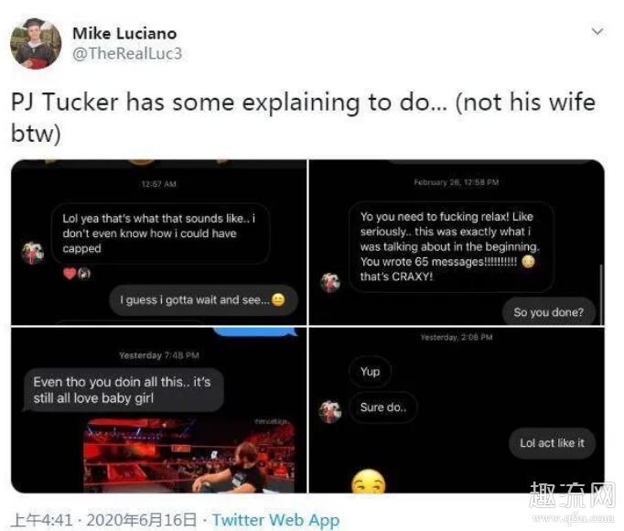Expand the tweet options chevron
The image size is (624, 531).
tap(597, 31)
